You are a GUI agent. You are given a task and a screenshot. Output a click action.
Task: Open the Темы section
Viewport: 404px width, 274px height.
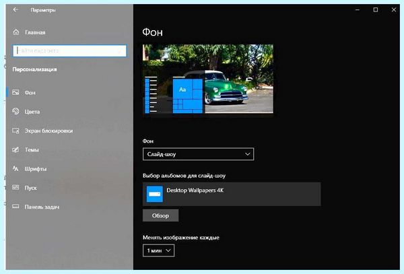tap(69, 149)
